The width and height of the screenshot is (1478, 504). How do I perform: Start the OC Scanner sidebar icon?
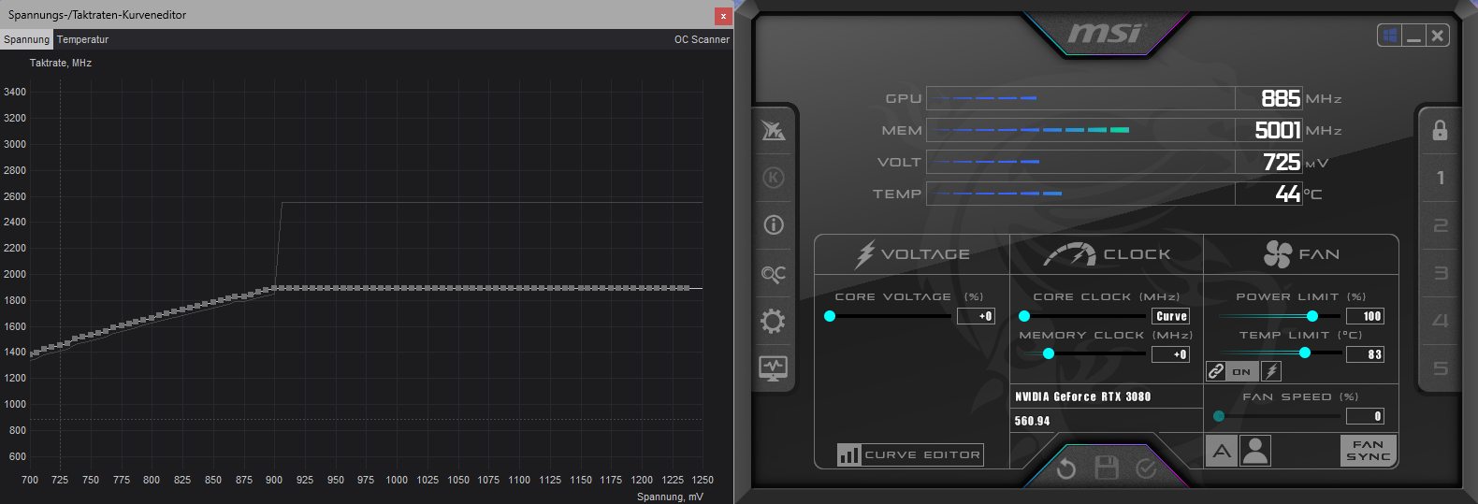[x=774, y=274]
